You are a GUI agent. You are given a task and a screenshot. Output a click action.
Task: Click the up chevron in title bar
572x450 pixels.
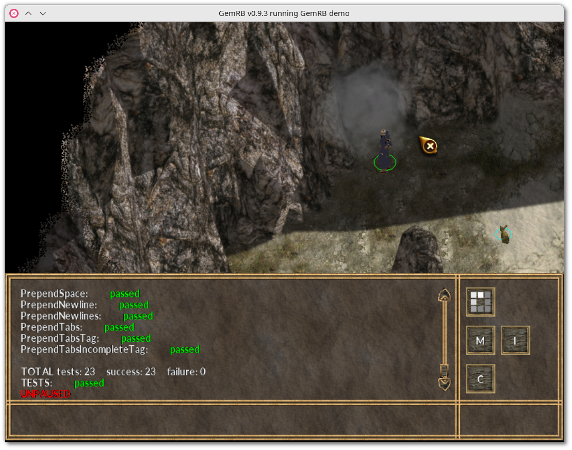pyautogui.click(x=28, y=13)
